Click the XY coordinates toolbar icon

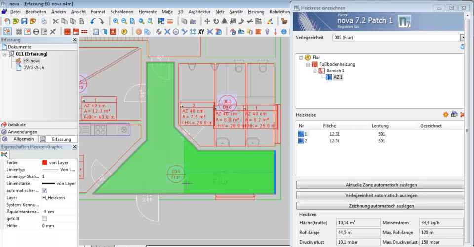coord(201,32)
